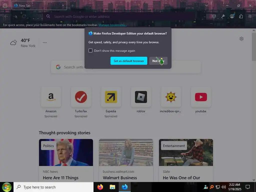Image resolution: width=256 pixels, height=192 pixels.
Task: Click Set as default browser
Action: (129, 61)
